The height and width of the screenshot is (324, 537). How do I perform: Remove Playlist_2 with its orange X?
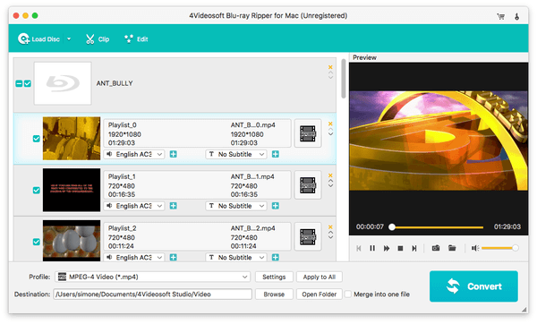tap(330, 227)
